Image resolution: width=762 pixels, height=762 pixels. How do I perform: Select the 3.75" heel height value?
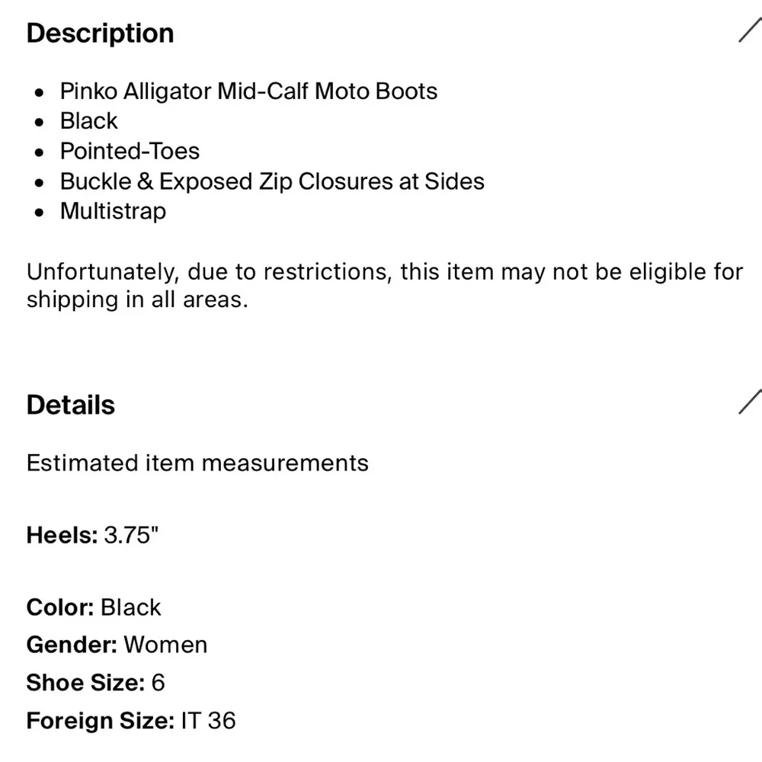pyautogui.click(x=132, y=535)
